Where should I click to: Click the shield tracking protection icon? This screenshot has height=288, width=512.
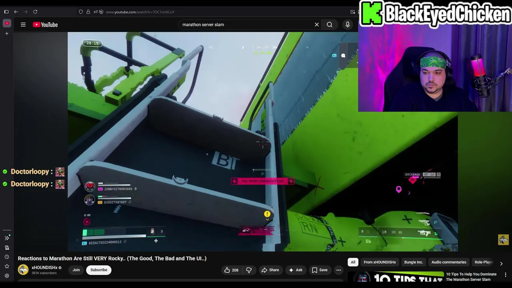(x=81, y=12)
